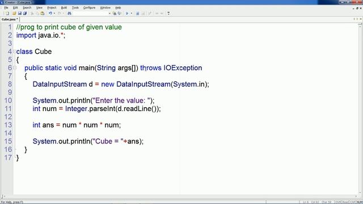Click the 'Col 62' status bar entry
The image size is (363, 204).
[315, 202]
